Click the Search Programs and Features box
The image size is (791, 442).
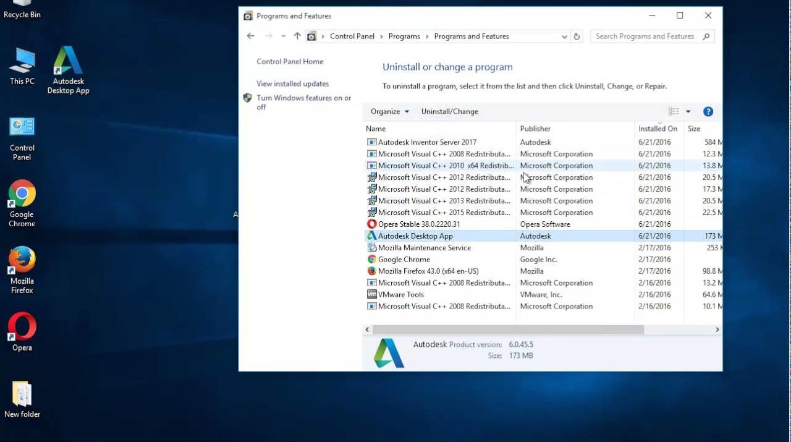[x=645, y=36]
